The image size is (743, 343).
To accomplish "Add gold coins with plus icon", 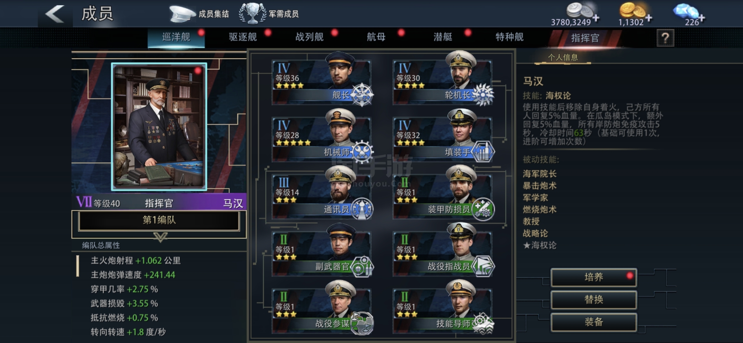I will [x=649, y=18].
